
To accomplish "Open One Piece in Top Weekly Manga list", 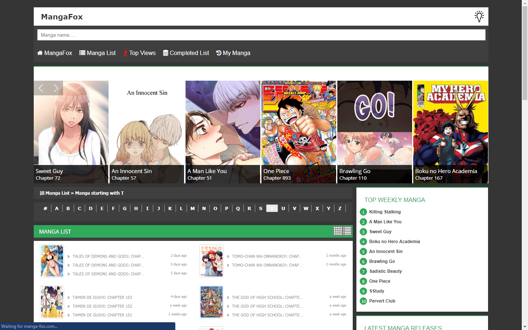I will (x=379, y=281).
